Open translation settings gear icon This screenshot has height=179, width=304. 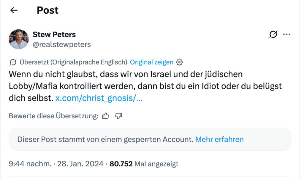[x=179, y=62]
